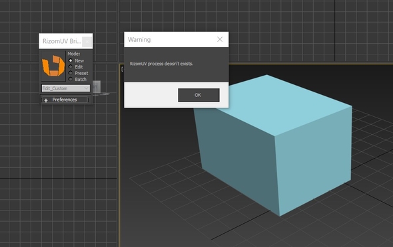
Task: Click the 'RizomUV process deosn't exists.' message
Action: point(161,64)
